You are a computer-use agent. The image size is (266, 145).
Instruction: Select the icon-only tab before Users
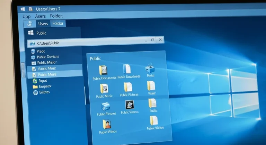[30, 24]
